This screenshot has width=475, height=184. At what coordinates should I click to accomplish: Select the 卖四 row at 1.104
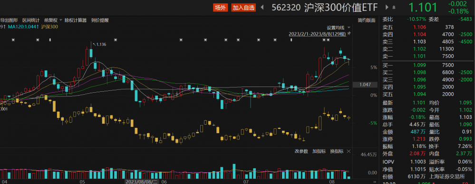click(427, 34)
